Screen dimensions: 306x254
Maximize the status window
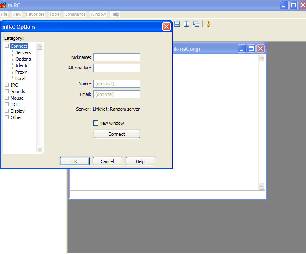[251, 49]
